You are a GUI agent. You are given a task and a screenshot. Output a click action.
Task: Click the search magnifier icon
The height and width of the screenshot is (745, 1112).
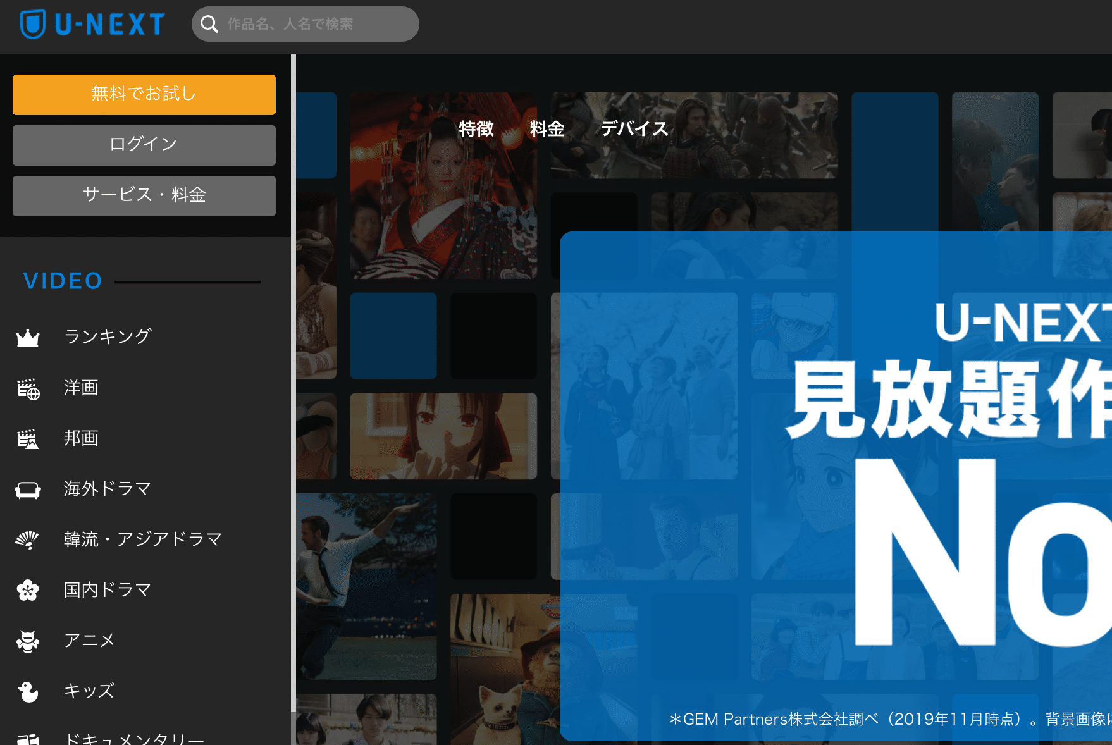click(209, 24)
